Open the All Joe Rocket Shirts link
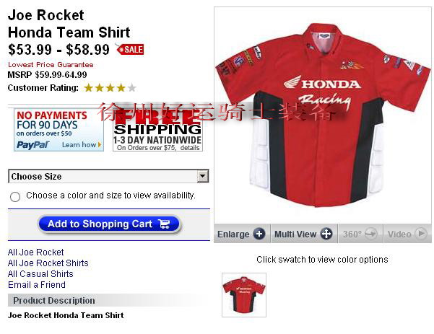This screenshot has height=334, width=434. click(x=48, y=263)
